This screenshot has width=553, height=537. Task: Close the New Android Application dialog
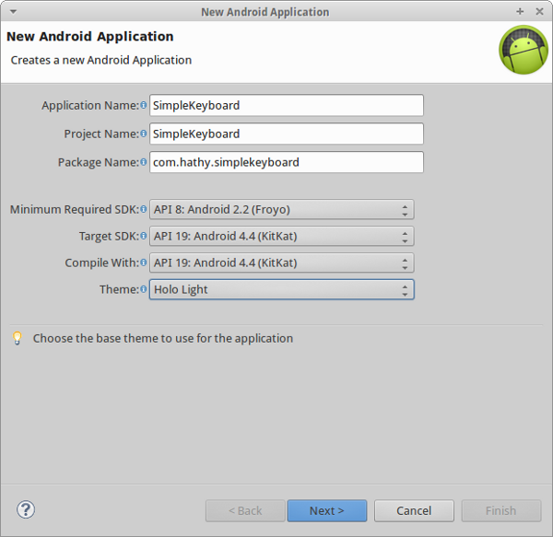point(539,12)
